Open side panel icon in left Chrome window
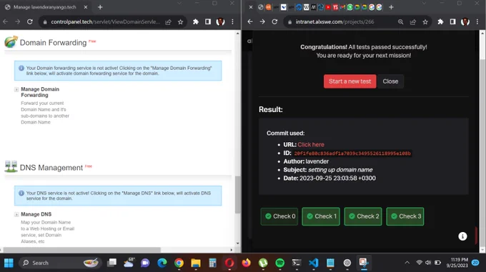Viewport: 486px width, 272px height. [208, 21]
